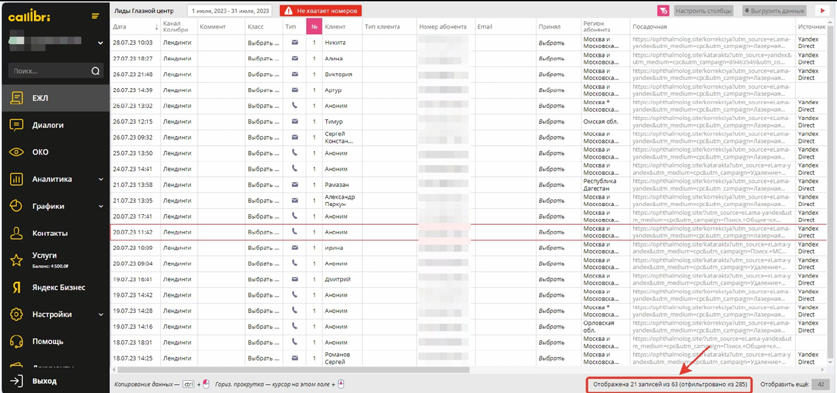
Task: Expand the Графики submenu chevron
Action: [x=101, y=207]
